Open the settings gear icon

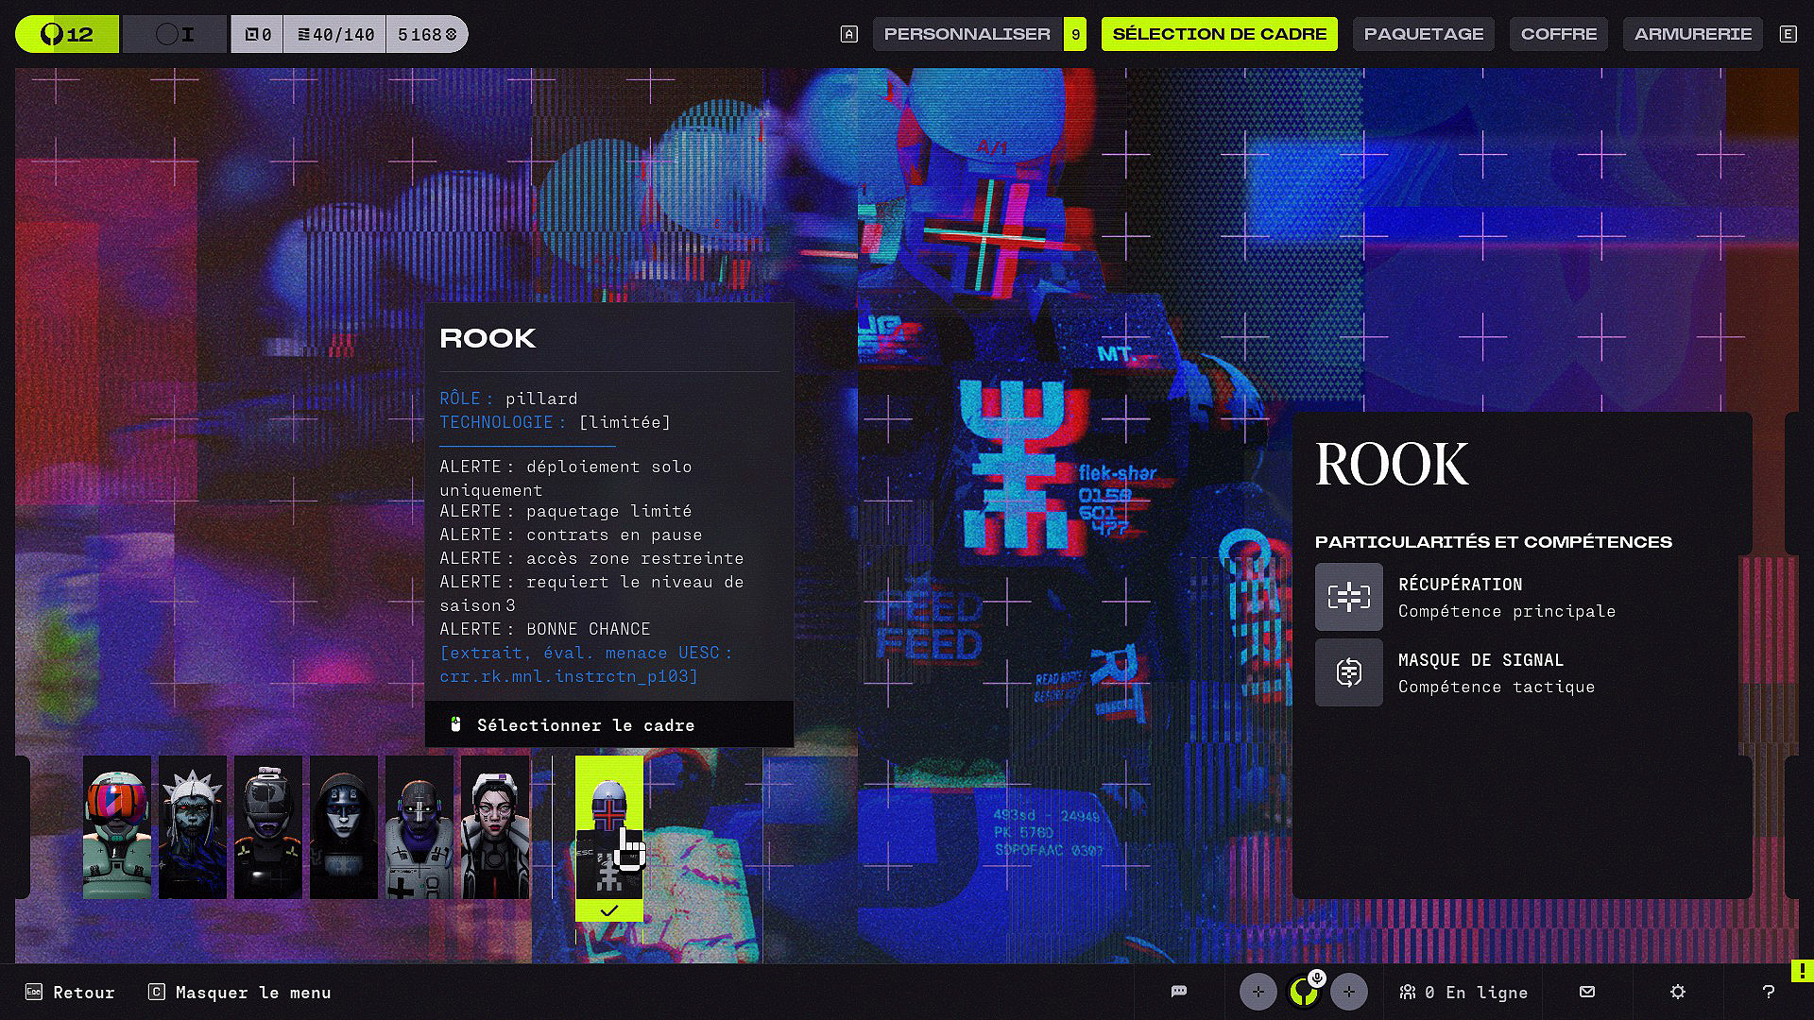[1678, 992]
